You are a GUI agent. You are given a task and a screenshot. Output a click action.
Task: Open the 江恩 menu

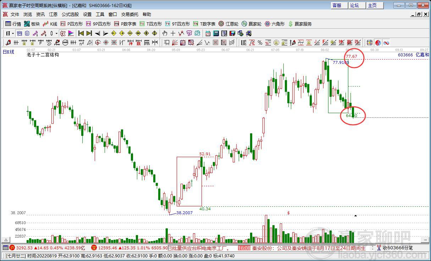coord(53,15)
